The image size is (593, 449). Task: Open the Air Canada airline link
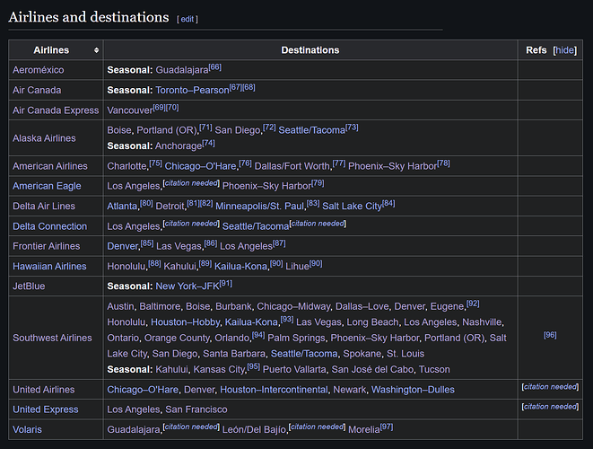(37, 90)
